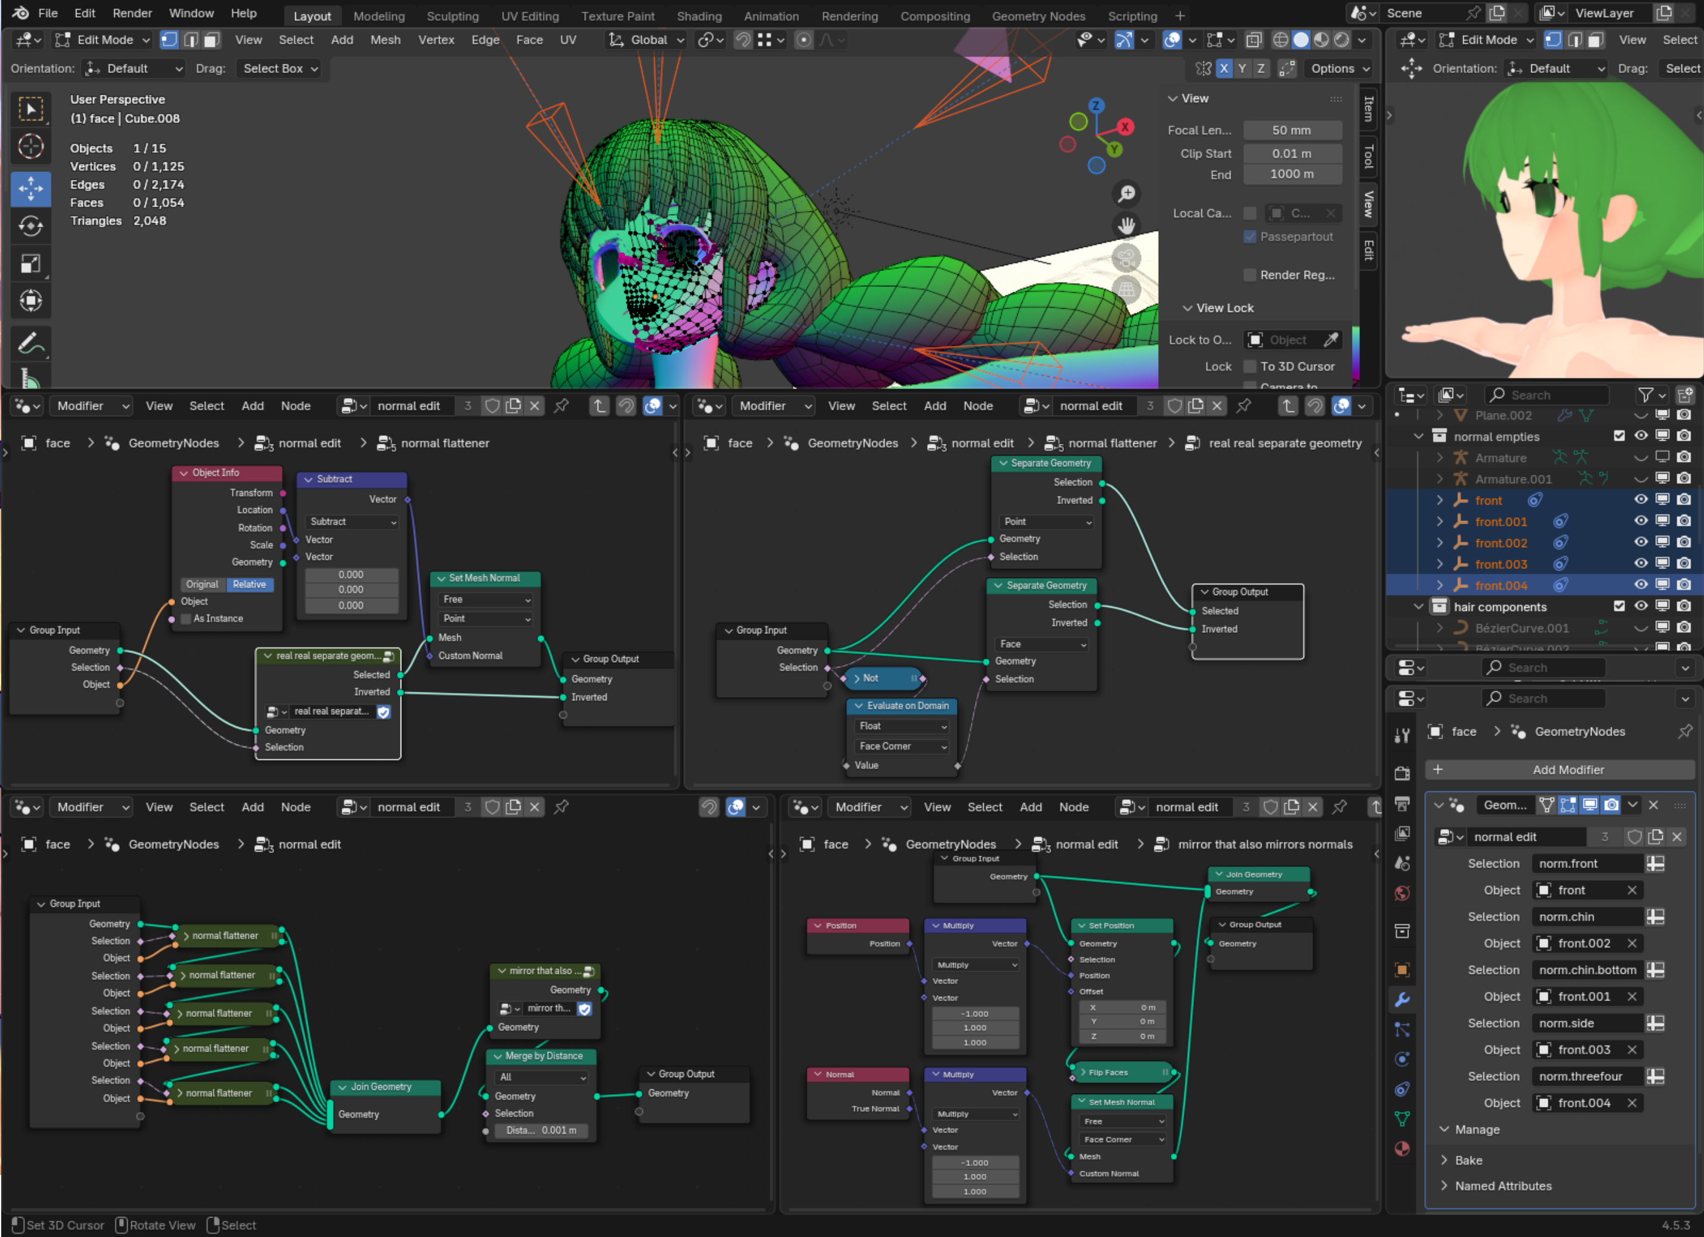The image size is (1704, 1237).
Task: Uncheck the Passepartout checkbox
Action: pyautogui.click(x=1249, y=236)
